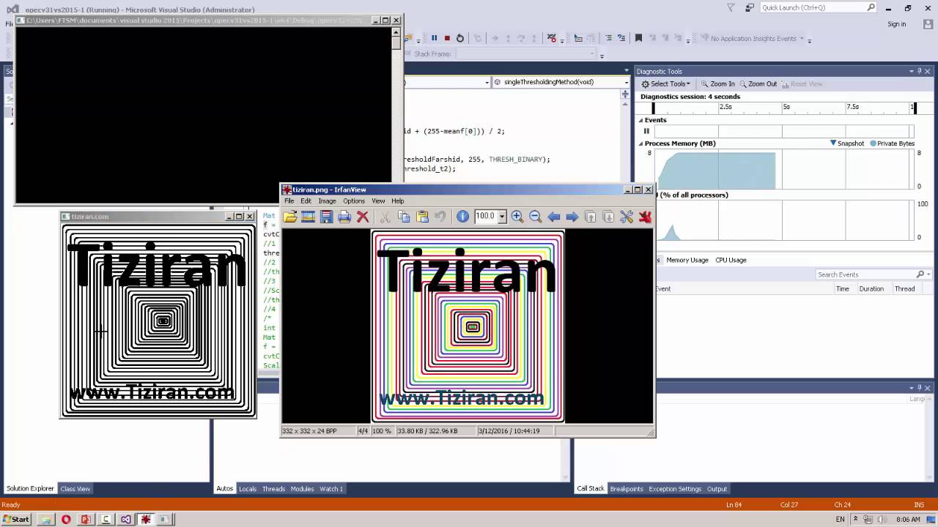The height and width of the screenshot is (527, 938).
Task: Click the Duration column header in events table
Action: click(x=871, y=289)
